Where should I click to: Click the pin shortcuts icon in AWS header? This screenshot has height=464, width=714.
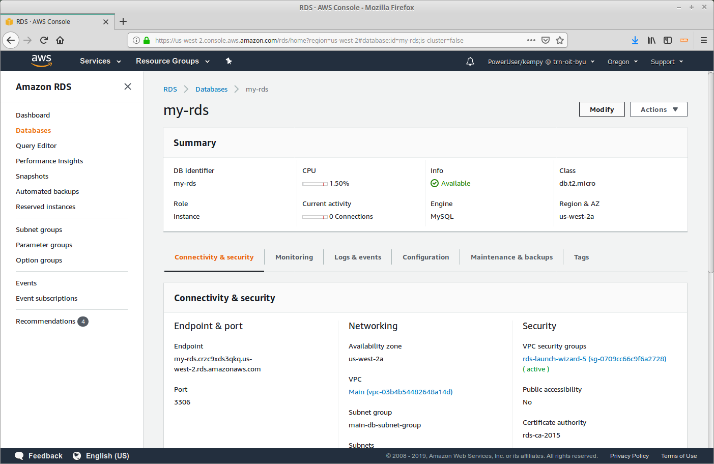[229, 61]
